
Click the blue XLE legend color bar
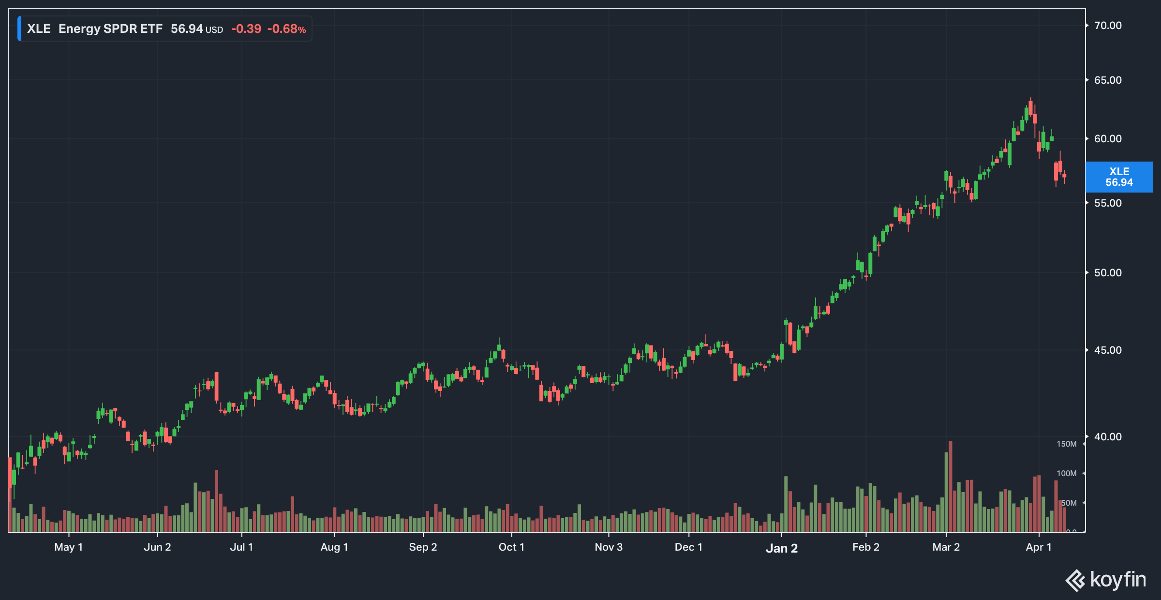(x=19, y=29)
